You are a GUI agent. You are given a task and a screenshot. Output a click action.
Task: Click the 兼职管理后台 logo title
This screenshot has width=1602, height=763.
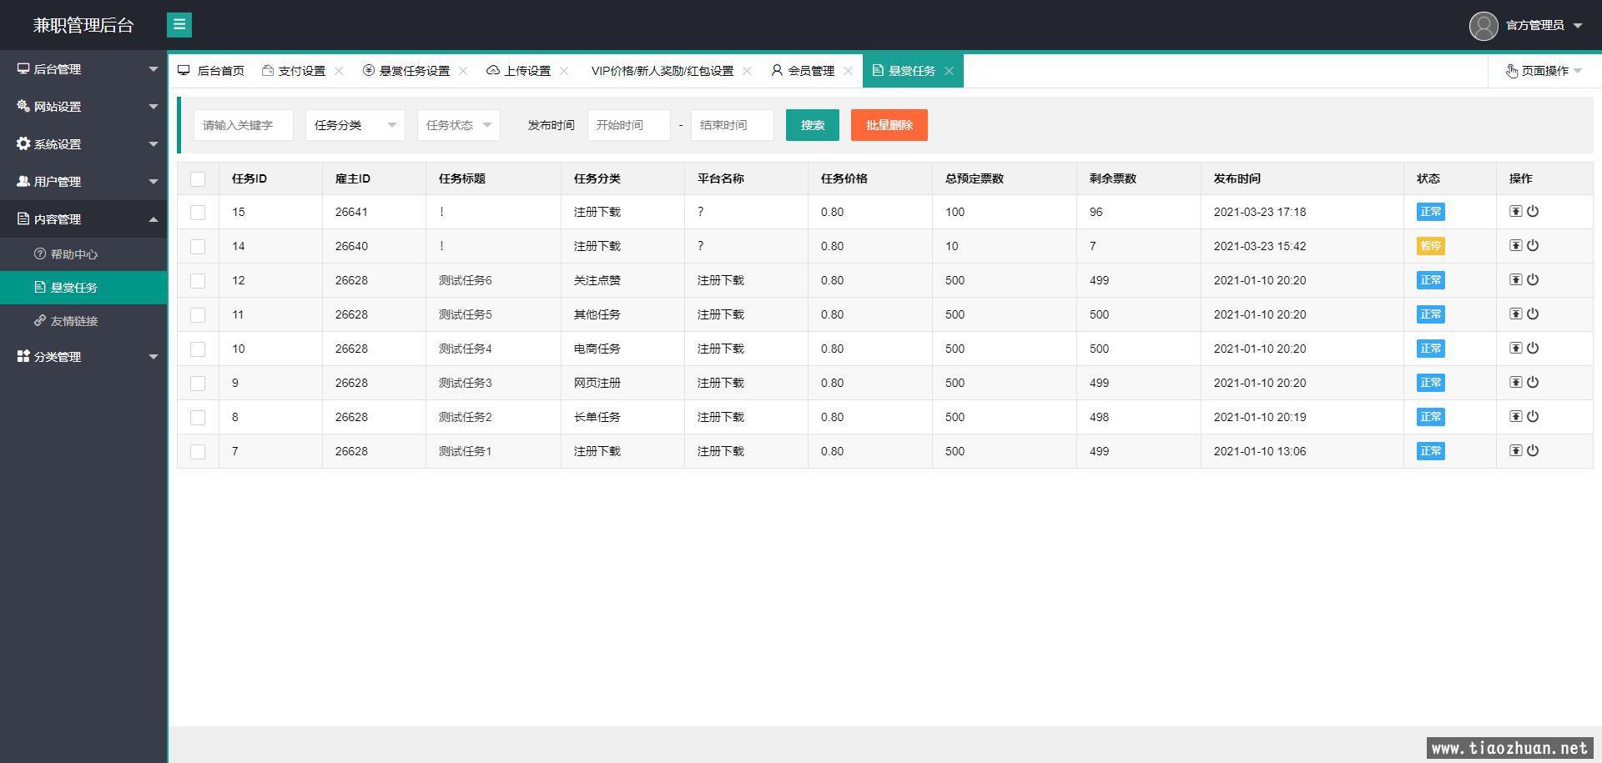(x=83, y=26)
